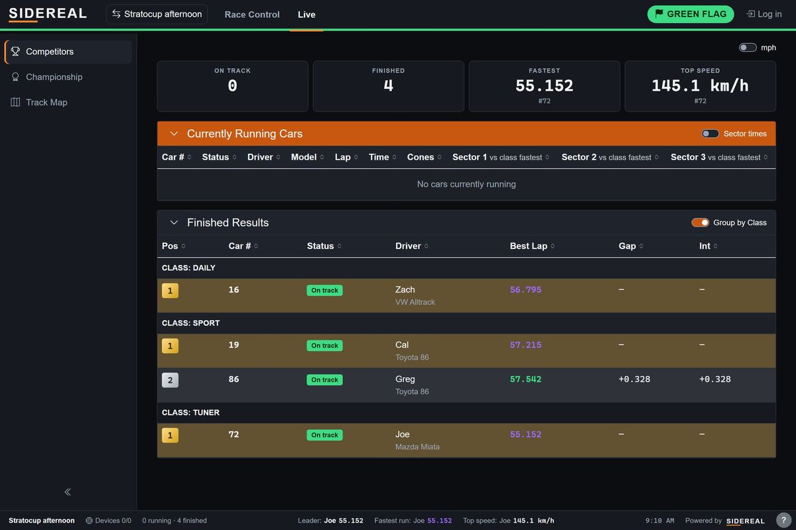Click the On track status badge for Zach
This screenshot has height=530, width=796.
click(x=325, y=290)
